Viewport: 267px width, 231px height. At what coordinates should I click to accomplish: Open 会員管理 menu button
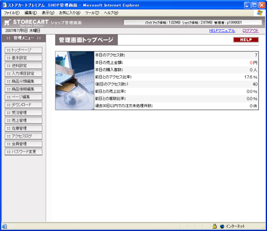(x=24, y=144)
